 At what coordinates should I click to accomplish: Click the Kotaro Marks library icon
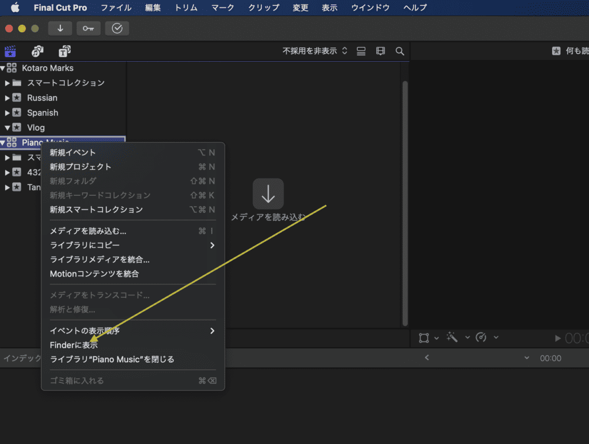(12, 68)
